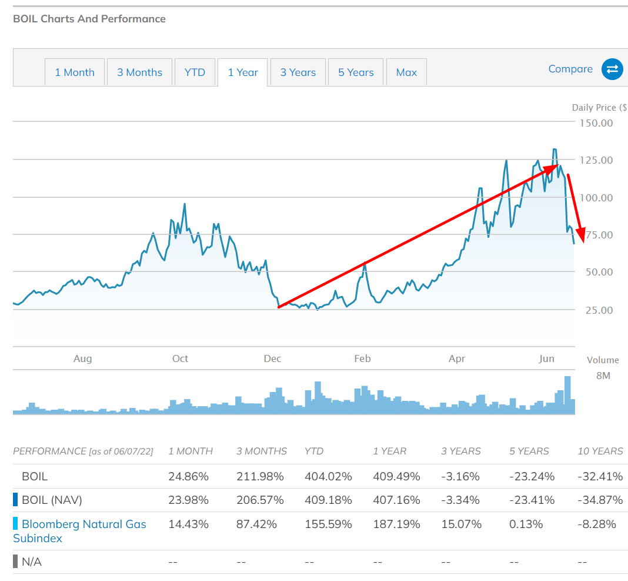Click BOIL (NAV) YTD value 409.18%

pos(328,500)
